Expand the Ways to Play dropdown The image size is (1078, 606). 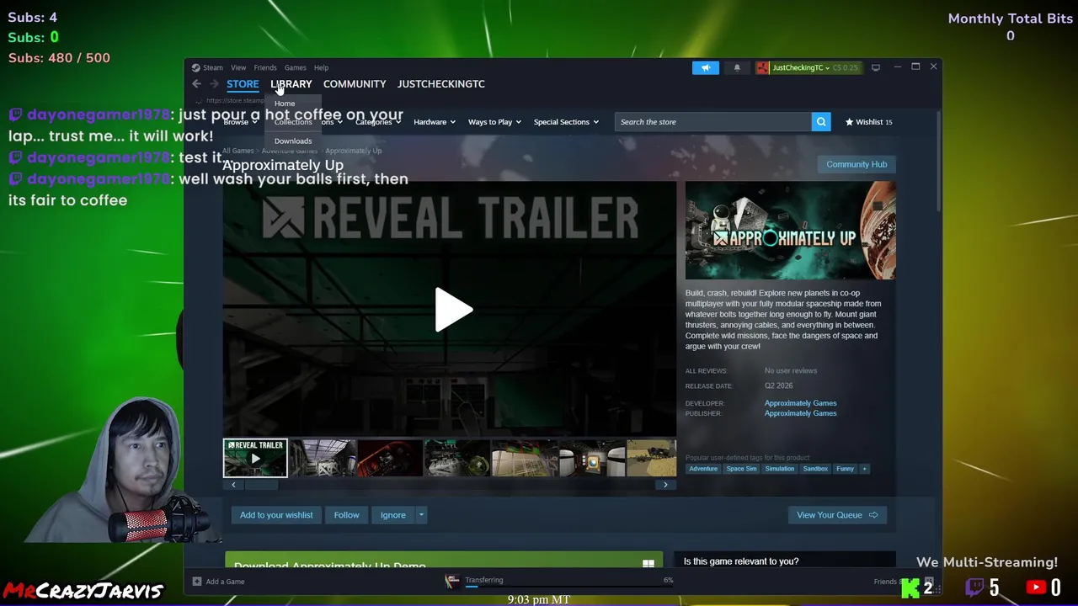[494, 122]
